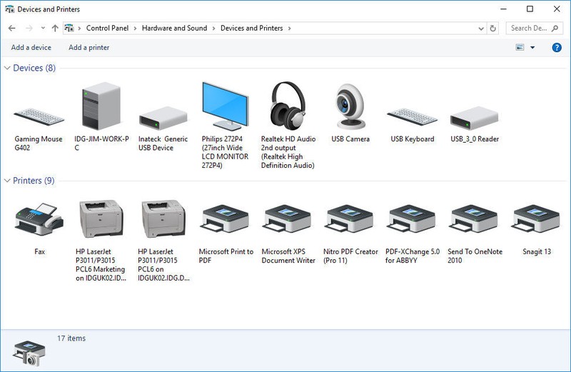This screenshot has width=571, height=372.
Task: Click Hardware and Sound breadcrumb
Action: click(174, 29)
